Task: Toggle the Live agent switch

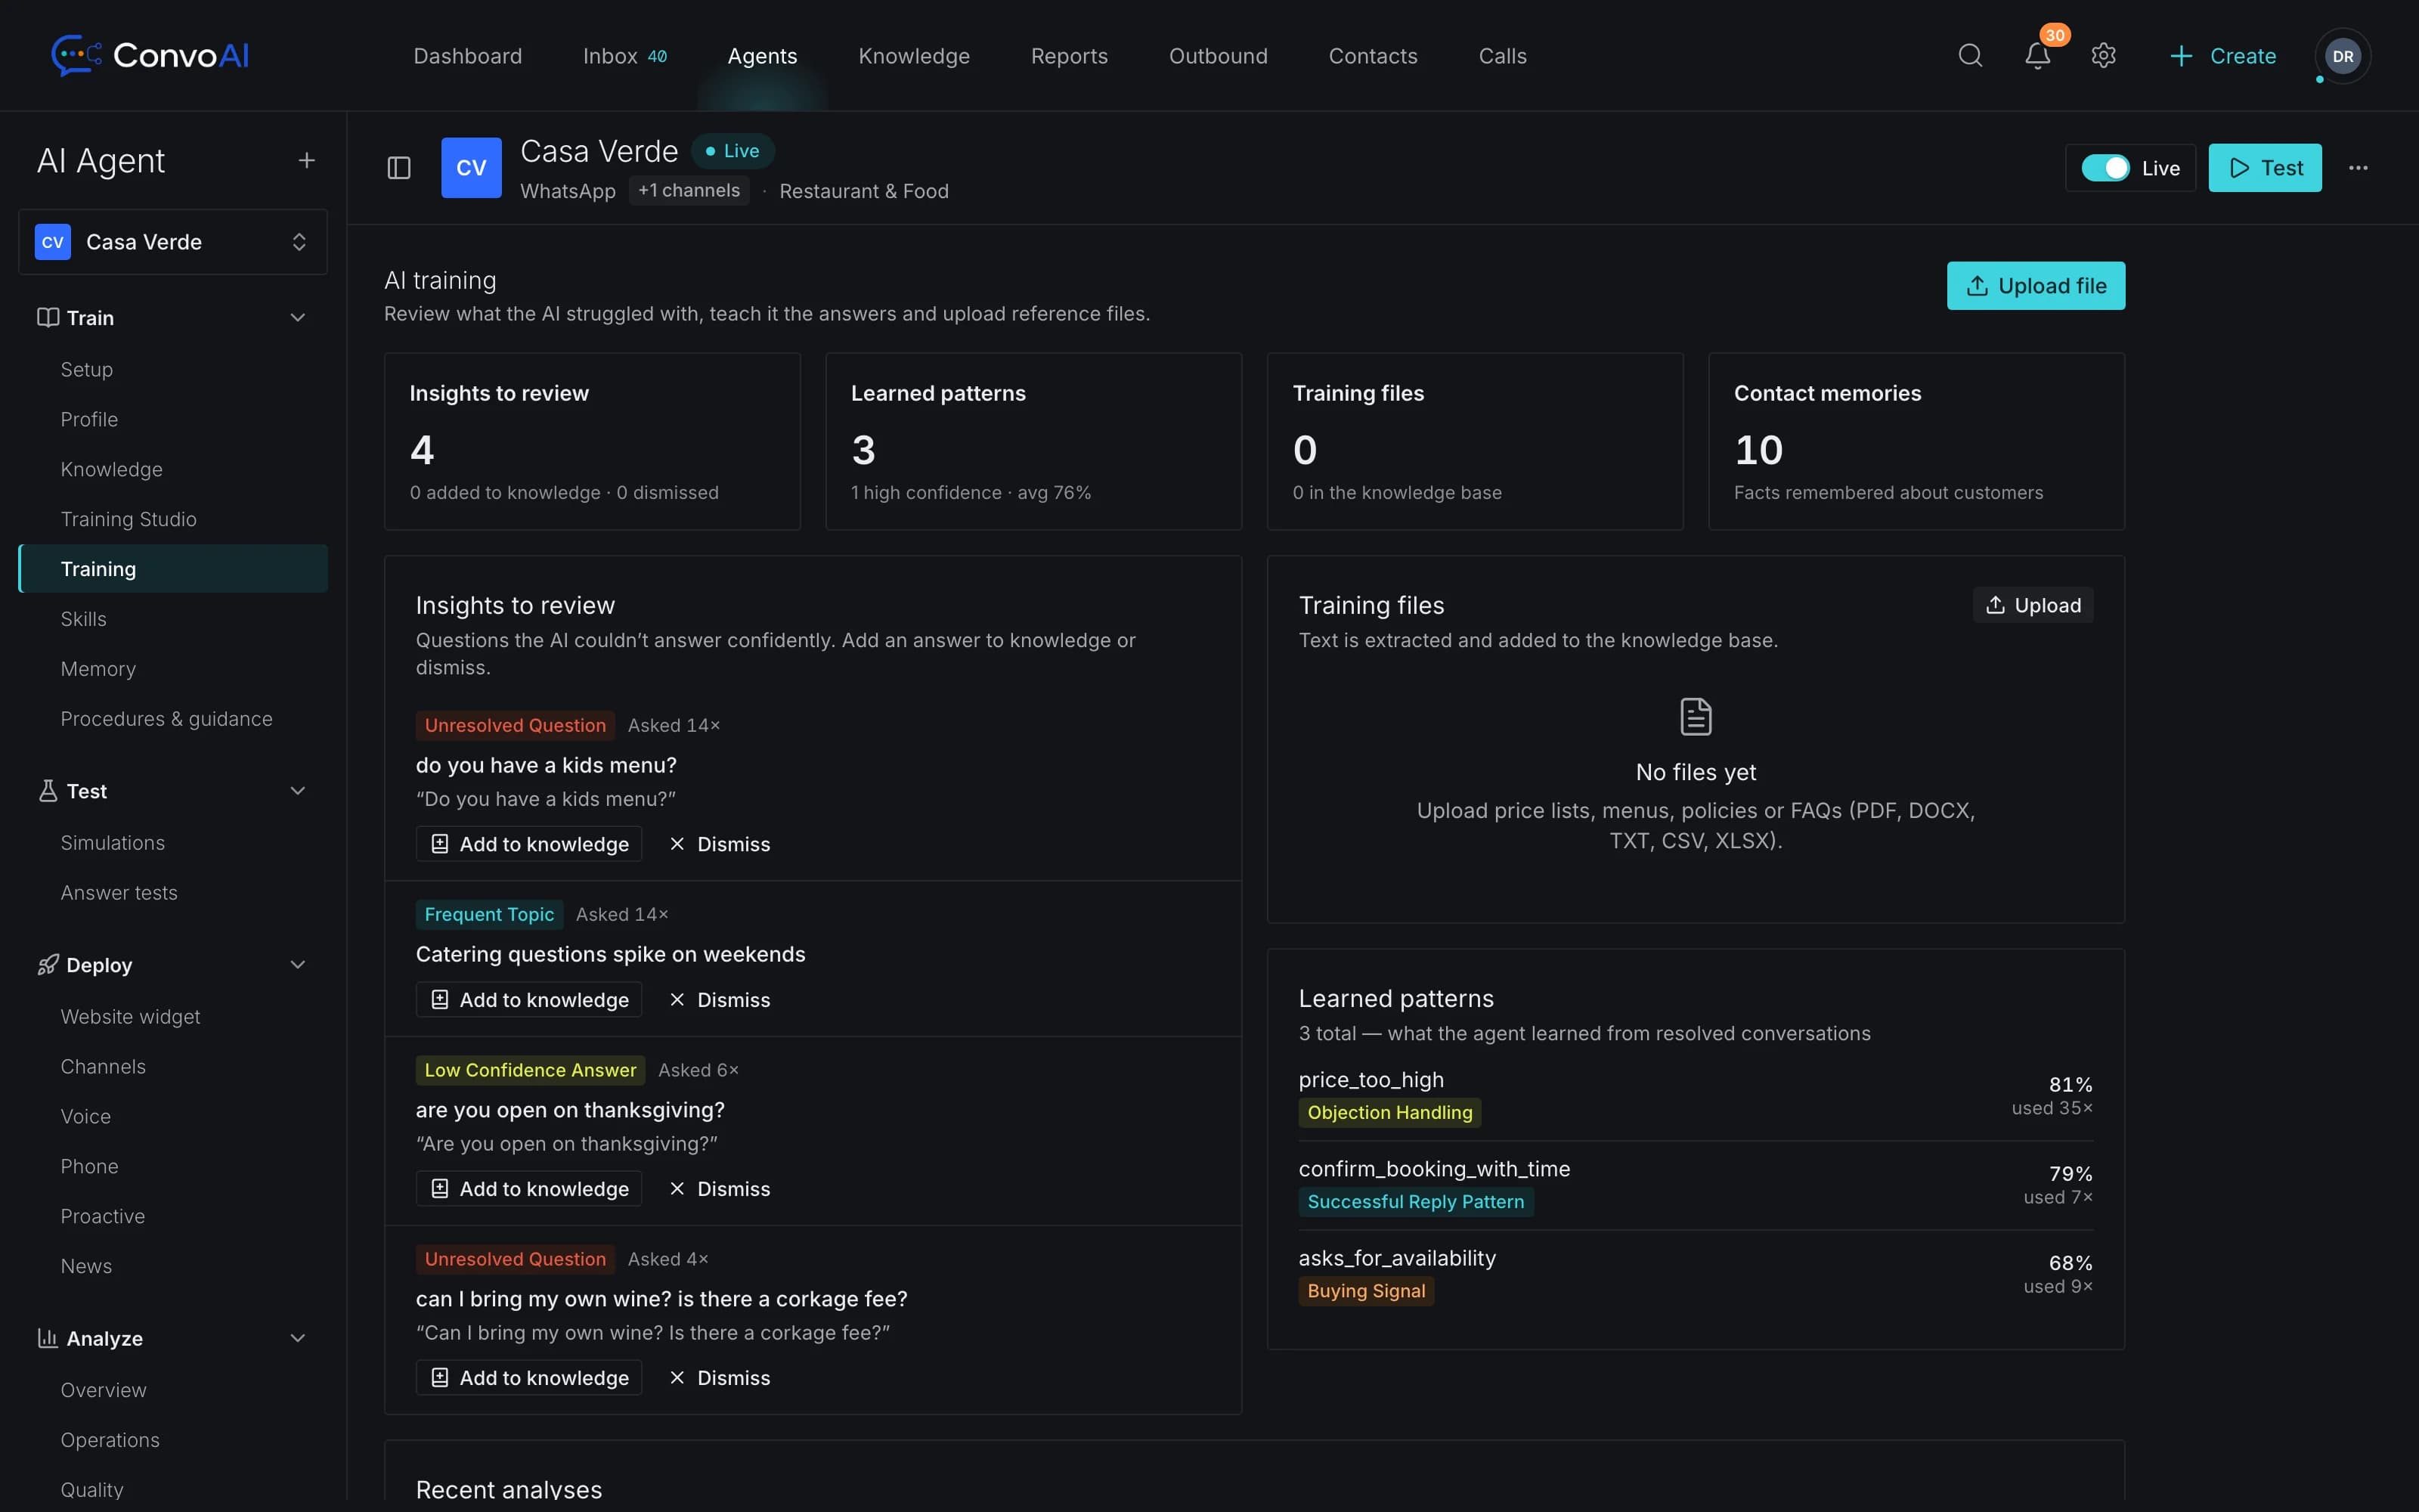Action: pos(2105,168)
